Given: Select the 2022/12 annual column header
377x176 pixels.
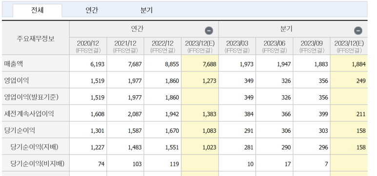Looking at the screenshot, I should tap(162, 46).
